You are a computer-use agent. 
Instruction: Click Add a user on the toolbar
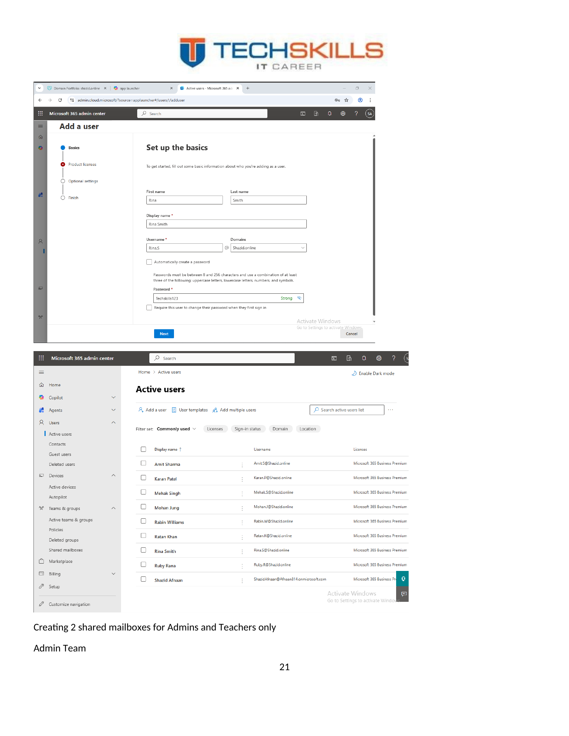click(152, 410)
